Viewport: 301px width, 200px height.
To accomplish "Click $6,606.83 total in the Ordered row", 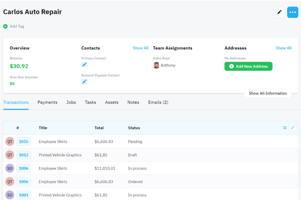I will tap(103, 181).
